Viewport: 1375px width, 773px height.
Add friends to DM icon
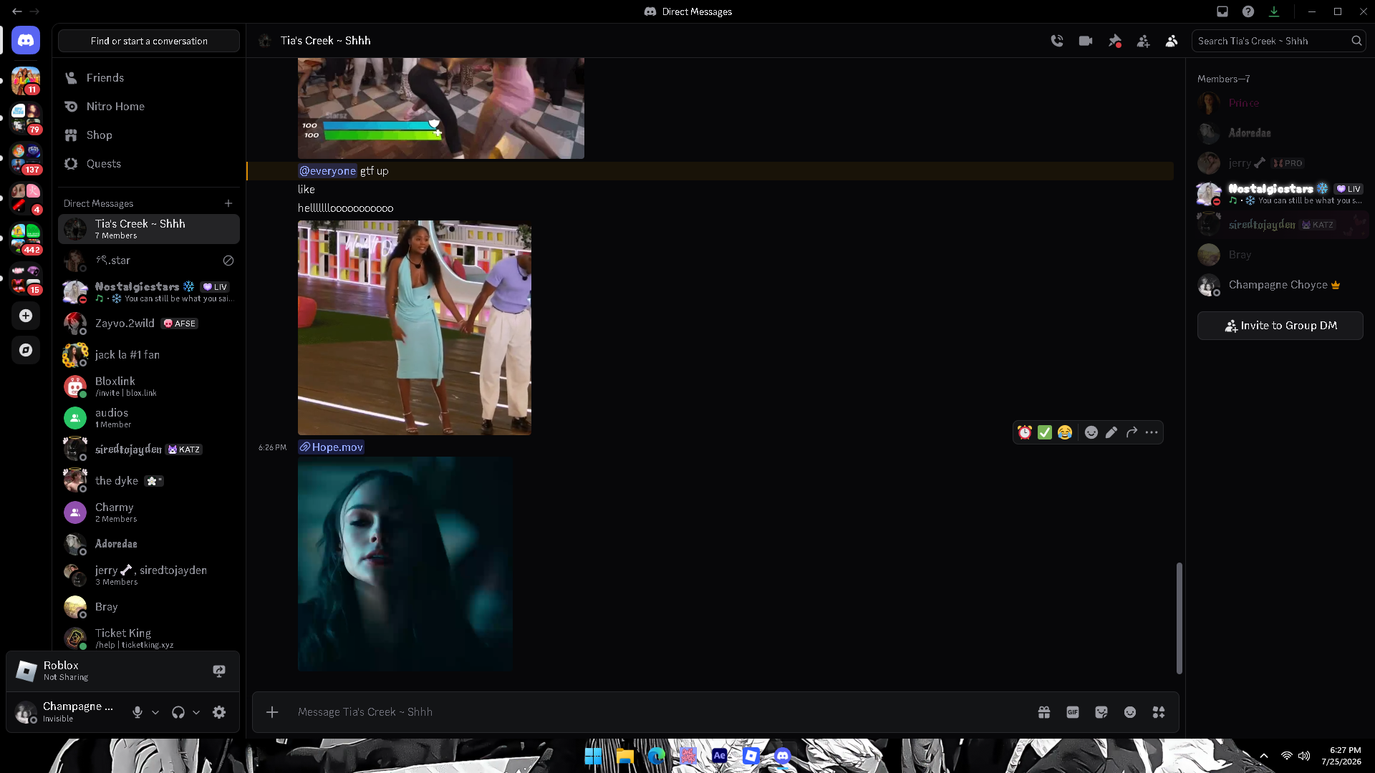click(x=1143, y=41)
